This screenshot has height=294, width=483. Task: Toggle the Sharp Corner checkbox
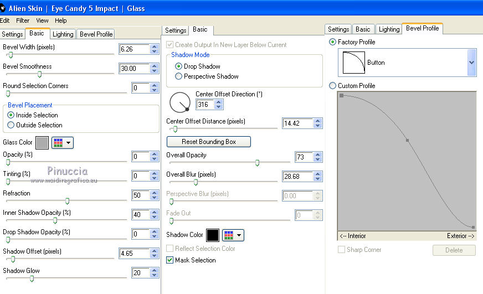click(341, 250)
